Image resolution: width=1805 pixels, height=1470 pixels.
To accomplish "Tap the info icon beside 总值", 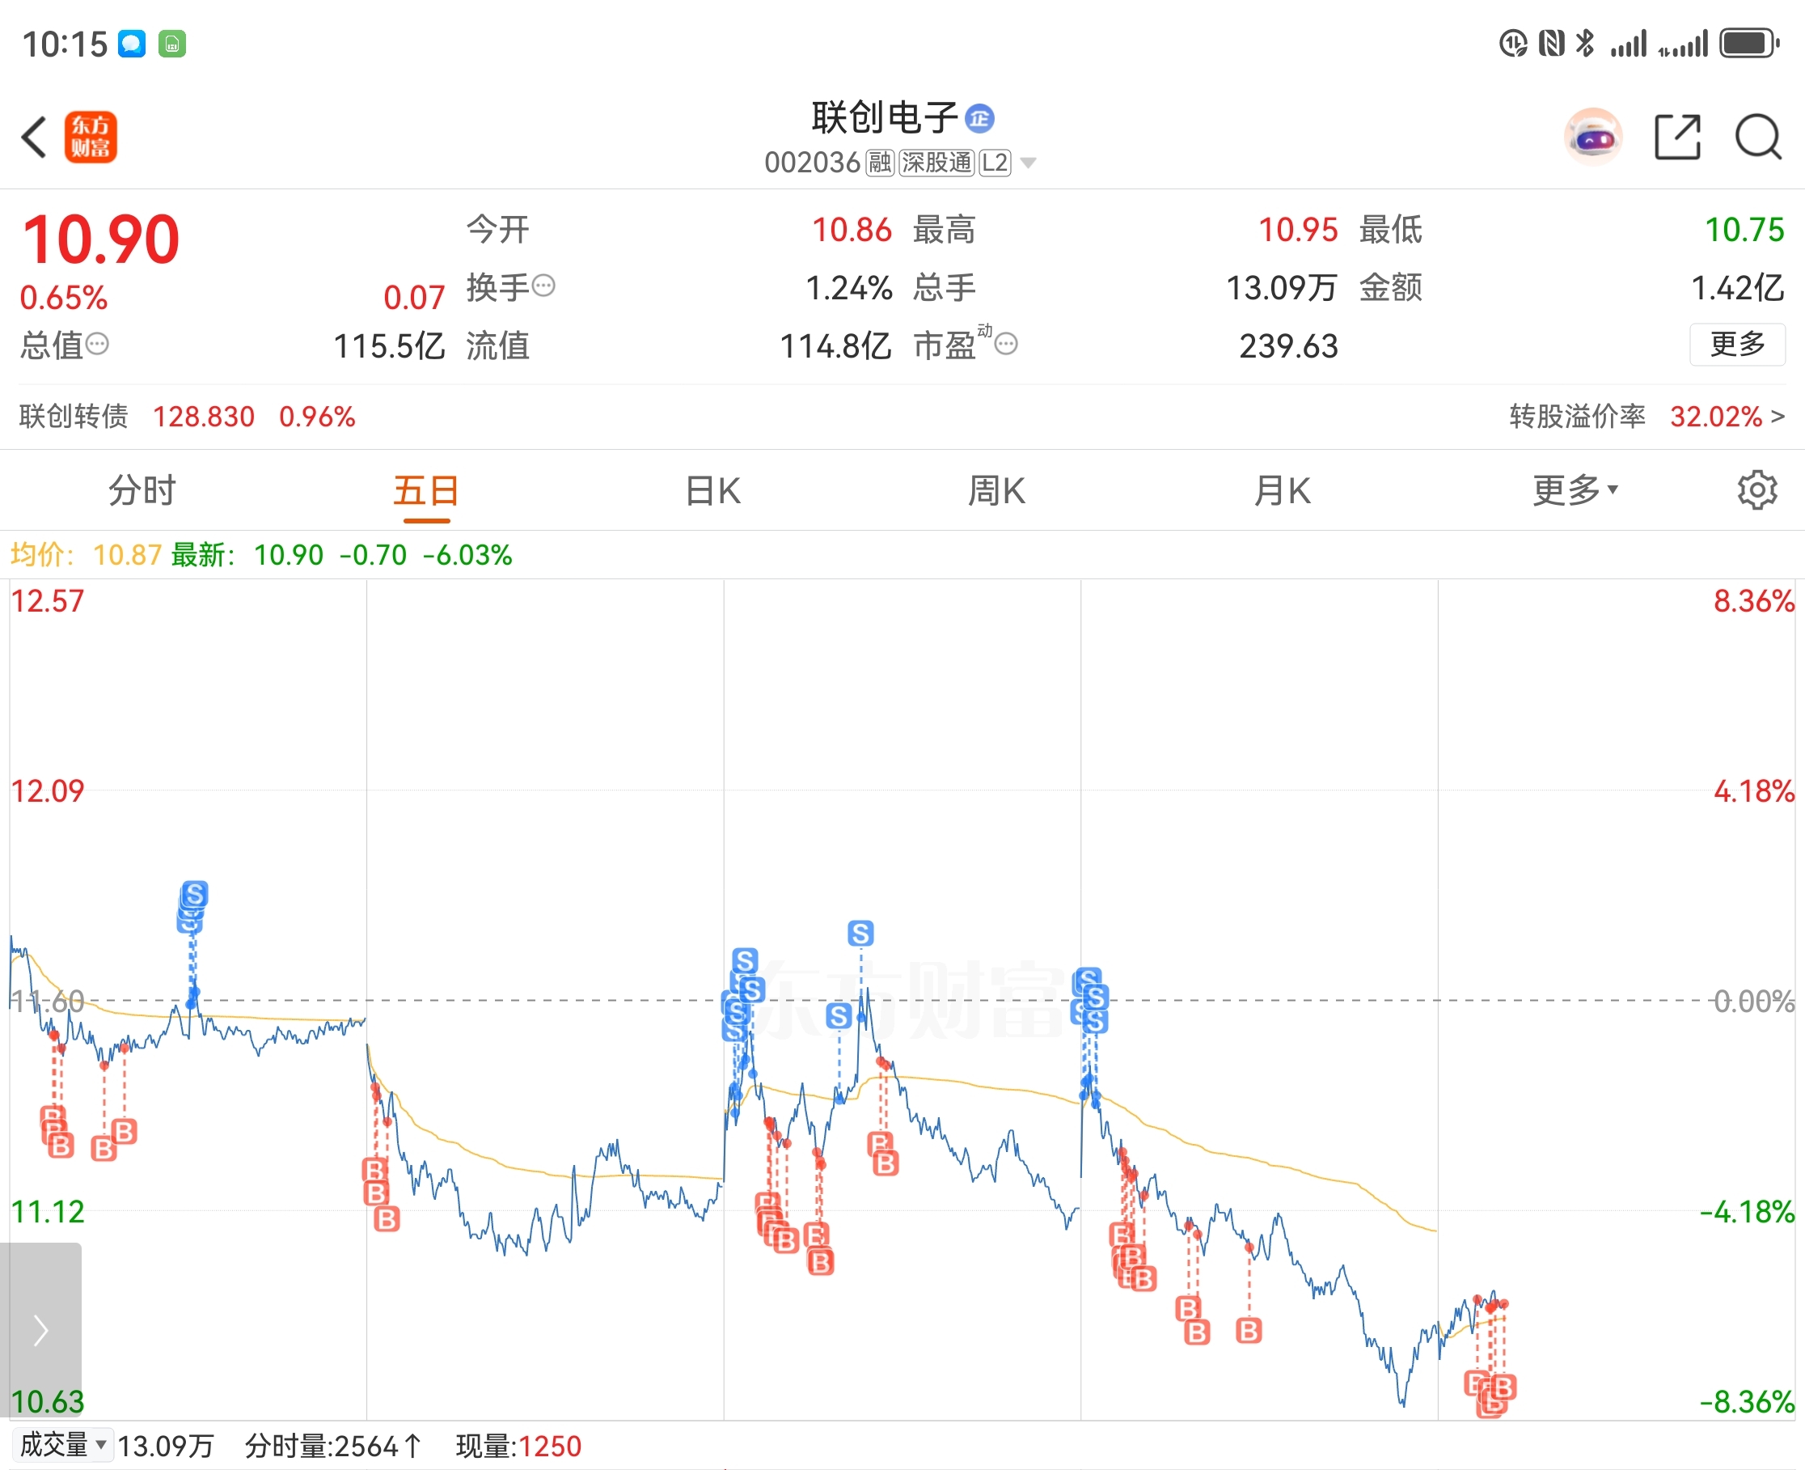I will point(98,344).
